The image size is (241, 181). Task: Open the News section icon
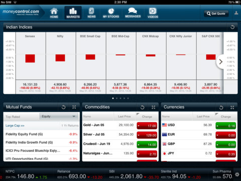[91, 11]
